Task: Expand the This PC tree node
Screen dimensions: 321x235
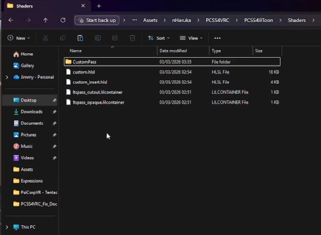Action: pyautogui.click(x=7, y=227)
